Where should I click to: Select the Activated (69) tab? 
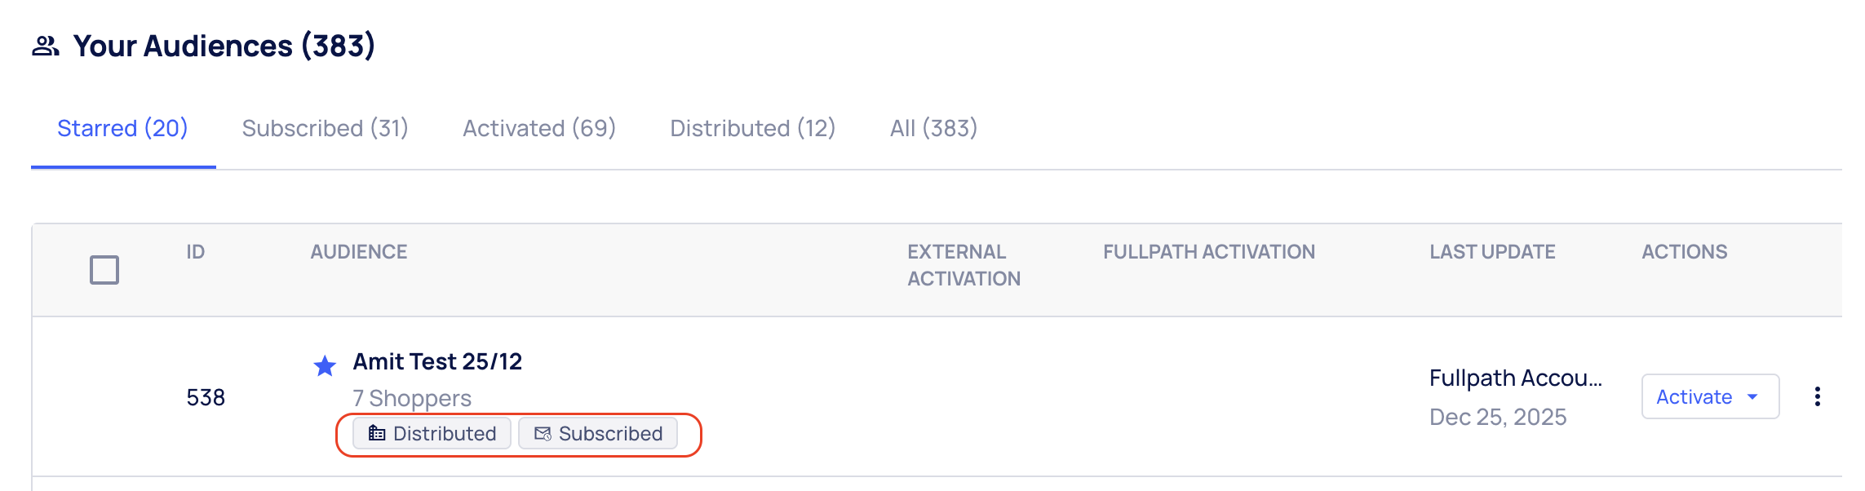pos(538,128)
